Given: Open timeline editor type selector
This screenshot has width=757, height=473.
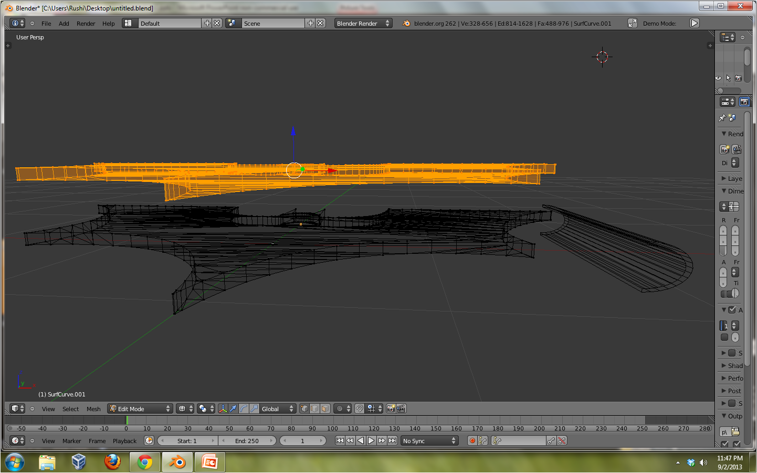Looking at the screenshot, I should coord(17,440).
